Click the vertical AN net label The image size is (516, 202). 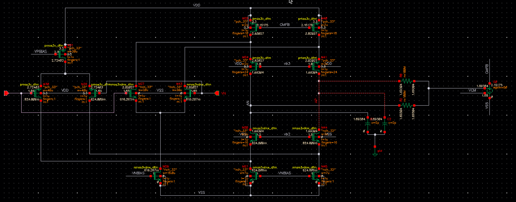pyautogui.click(x=248, y=104)
